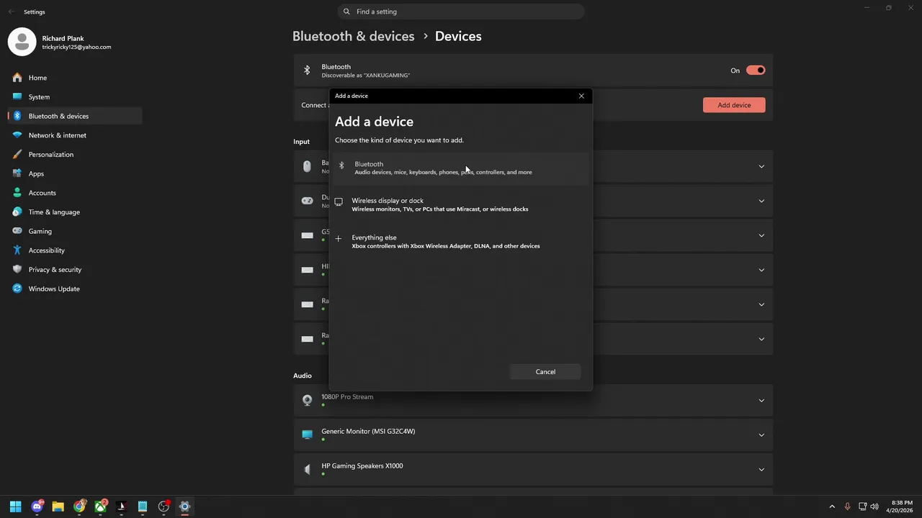Screen dimensions: 922x518
Task: Go to Privacy & security settings
Action: pos(55,270)
